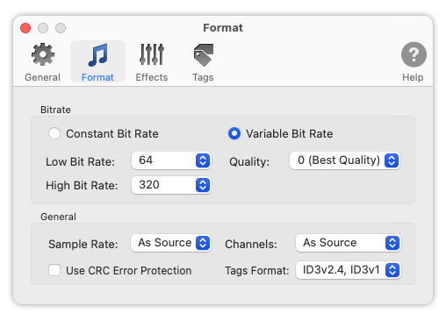
Task: Open the Effects sliders icon pane
Action: click(152, 54)
